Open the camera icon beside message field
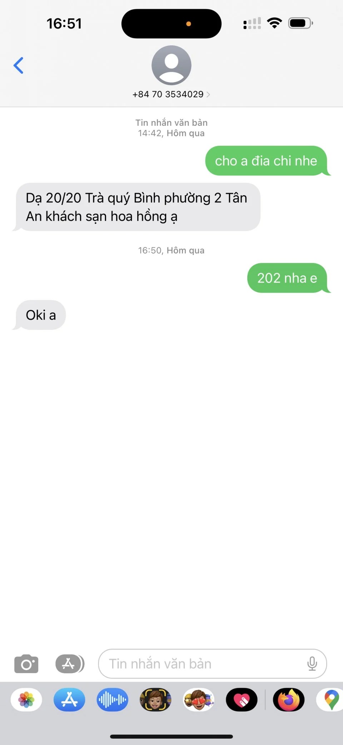The width and height of the screenshot is (343, 745). click(x=26, y=664)
